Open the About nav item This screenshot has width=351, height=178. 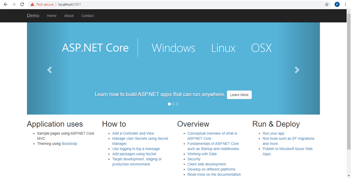(x=69, y=16)
